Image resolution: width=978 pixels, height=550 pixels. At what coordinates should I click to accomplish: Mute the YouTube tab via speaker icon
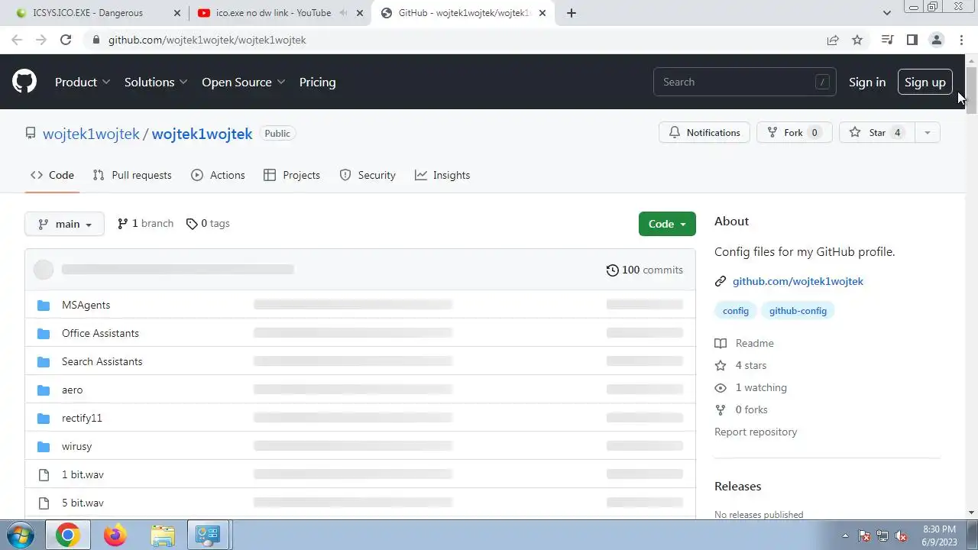tap(342, 13)
